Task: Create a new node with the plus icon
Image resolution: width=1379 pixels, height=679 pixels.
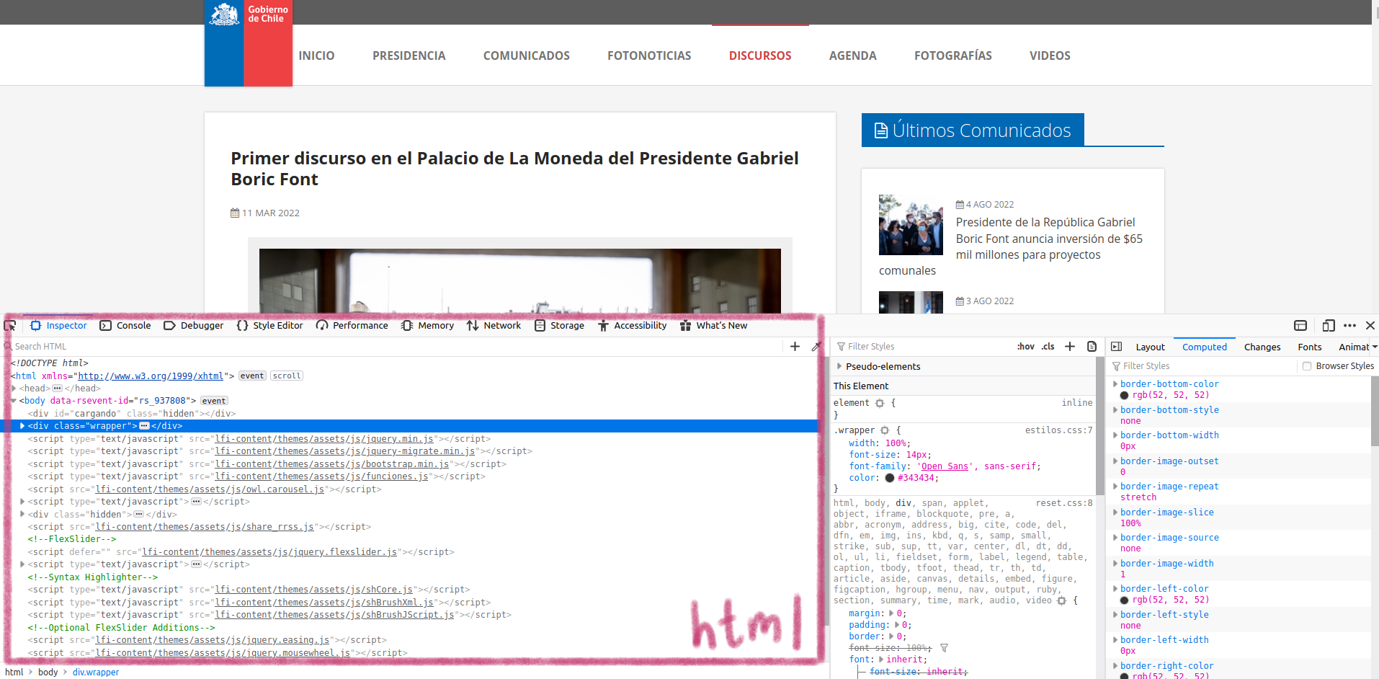Action: (795, 347)
